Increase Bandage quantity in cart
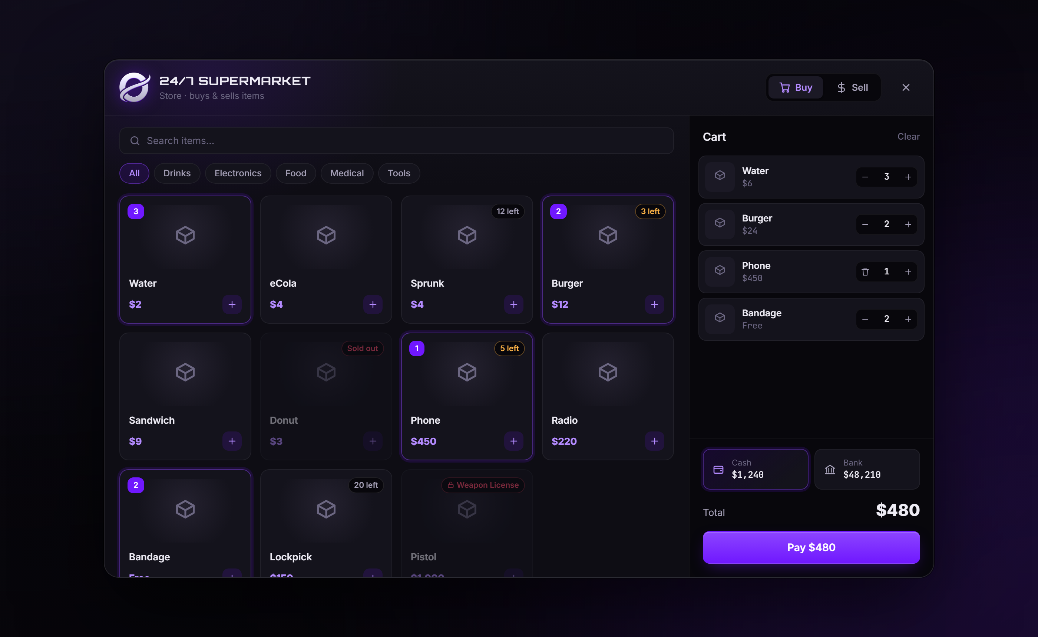Screen dimensions: 1038x637 click(908, 319)
